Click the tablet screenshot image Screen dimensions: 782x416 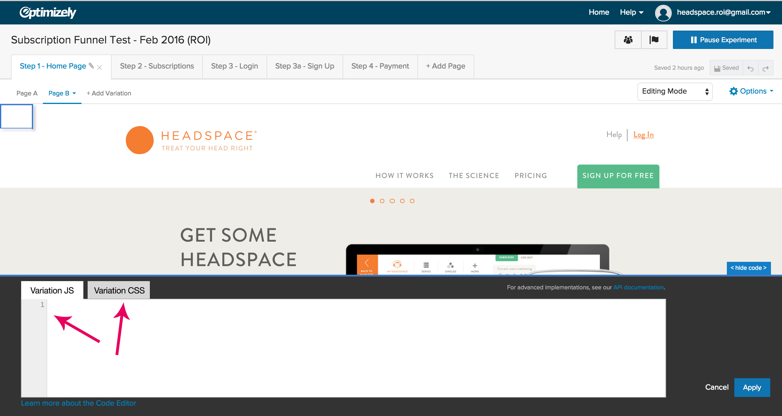[x=477, y=259]
